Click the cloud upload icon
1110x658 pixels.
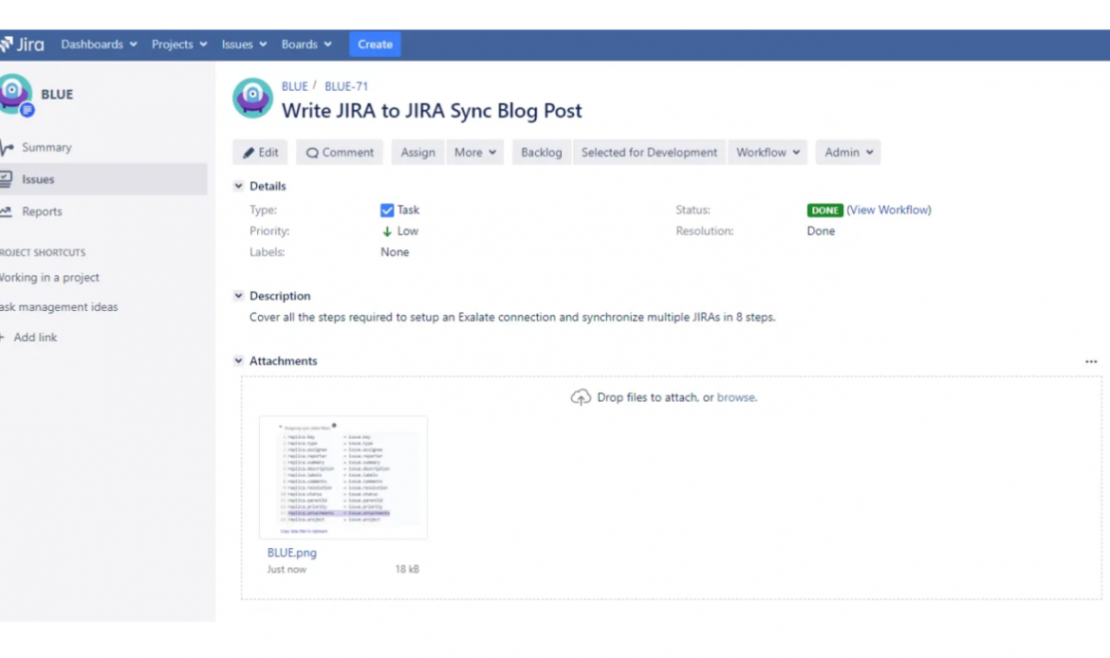[x=581, y=397]
